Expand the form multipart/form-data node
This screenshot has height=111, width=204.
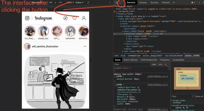(x=121, y=21)
